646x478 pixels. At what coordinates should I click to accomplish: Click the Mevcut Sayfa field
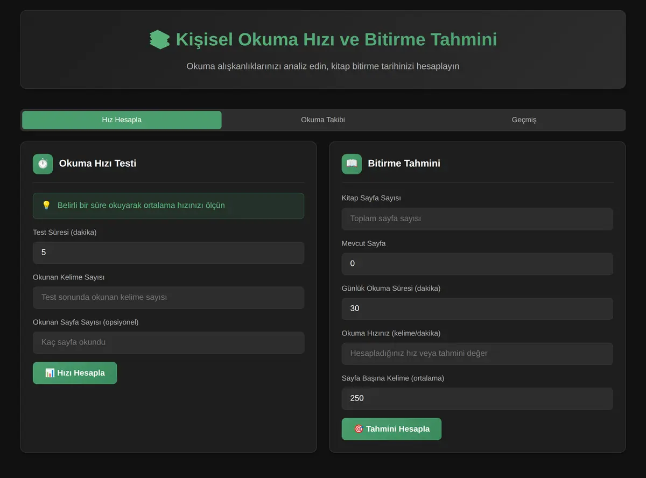pyautogui.click(x=478, y=264)
